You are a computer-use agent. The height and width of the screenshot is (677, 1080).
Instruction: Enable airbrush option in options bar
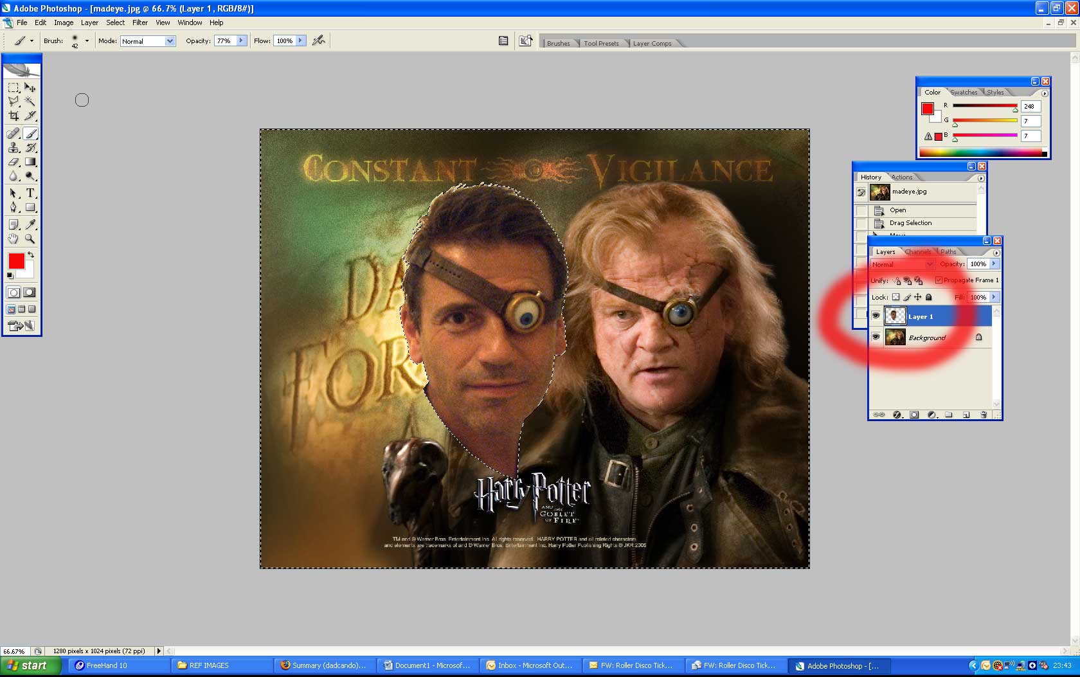pos(318,41)
